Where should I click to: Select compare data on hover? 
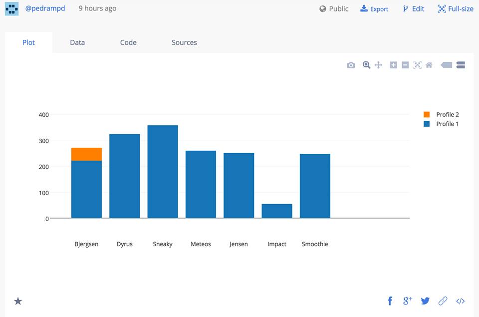click(461, 65)
